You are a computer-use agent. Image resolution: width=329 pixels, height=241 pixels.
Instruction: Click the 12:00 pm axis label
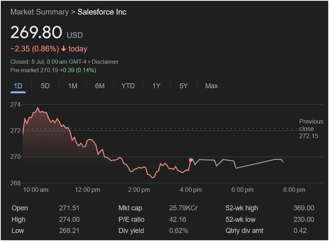point(88,190)
